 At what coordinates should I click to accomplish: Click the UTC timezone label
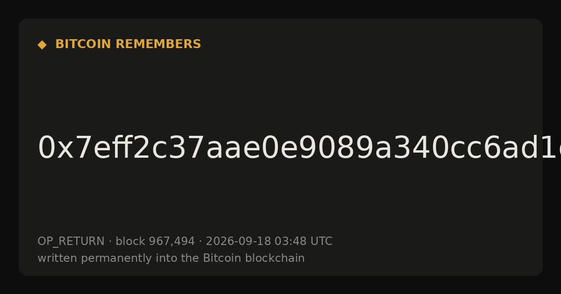click(x=322, y=242)
